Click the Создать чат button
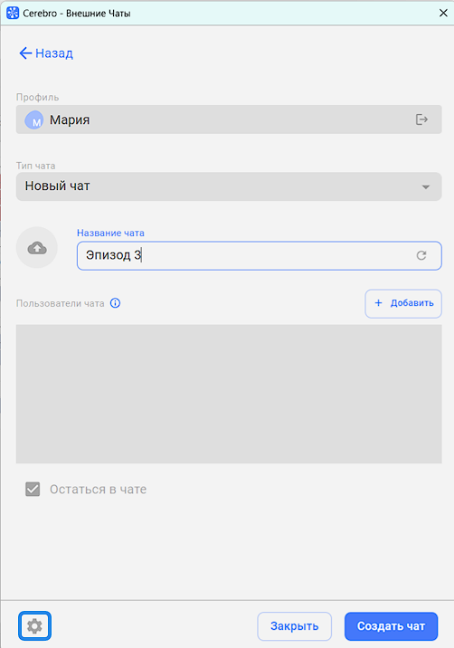The height and width of the screenshot is (648, 454). click(x=391, y=626)
